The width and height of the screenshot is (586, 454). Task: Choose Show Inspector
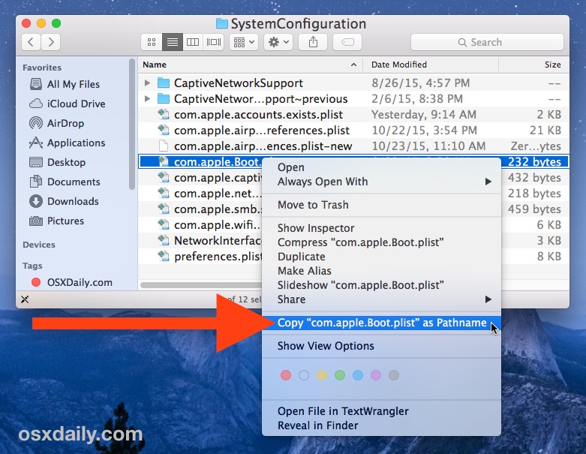pyautogui.click(x=381, y=228)
